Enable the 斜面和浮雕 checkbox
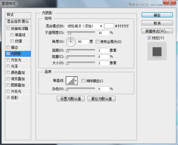Viewport: 178px width, 145px height. tap(8, 28)
